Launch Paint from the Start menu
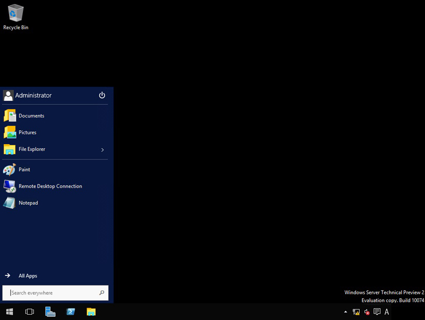The height and width of the screenshot is (320, 425). (x=55, y=170)
